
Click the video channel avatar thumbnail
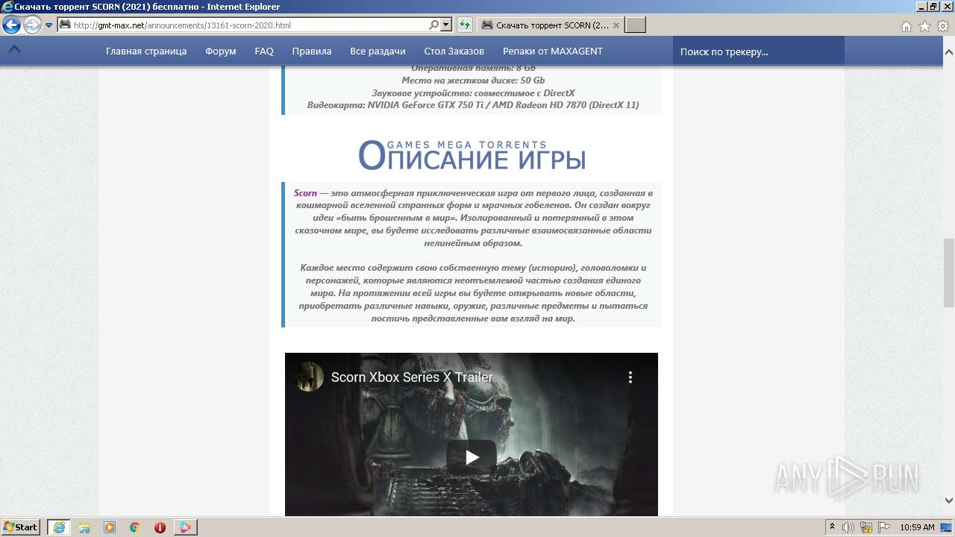(x=308, y=377)
